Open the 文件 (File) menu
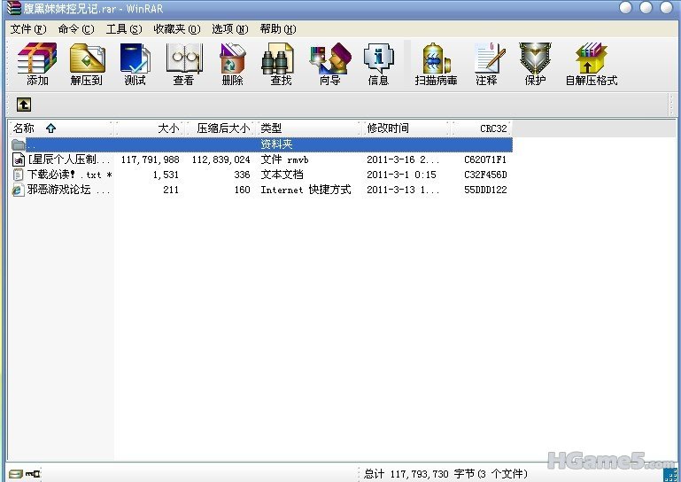The height and width of the screenshot is (482, 681). [x=27, y=28]
